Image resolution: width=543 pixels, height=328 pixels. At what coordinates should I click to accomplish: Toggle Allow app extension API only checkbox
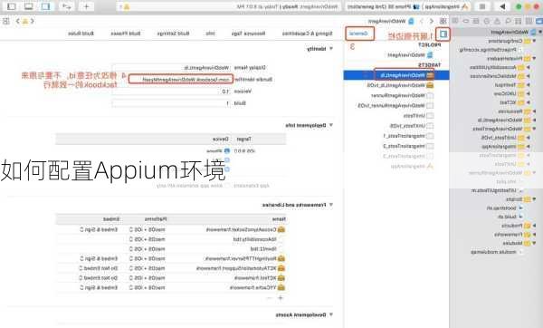(x=227, y=186)
